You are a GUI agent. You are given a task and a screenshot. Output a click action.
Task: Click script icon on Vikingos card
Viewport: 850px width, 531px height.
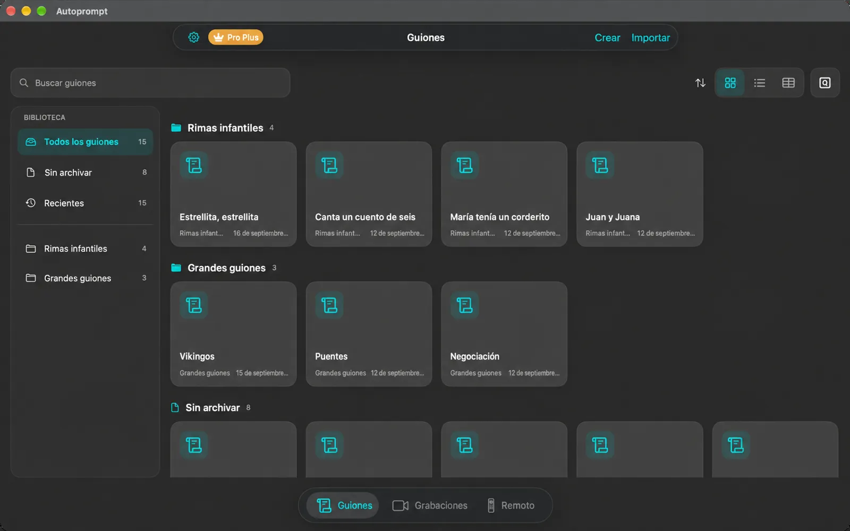tap(194, 305)
